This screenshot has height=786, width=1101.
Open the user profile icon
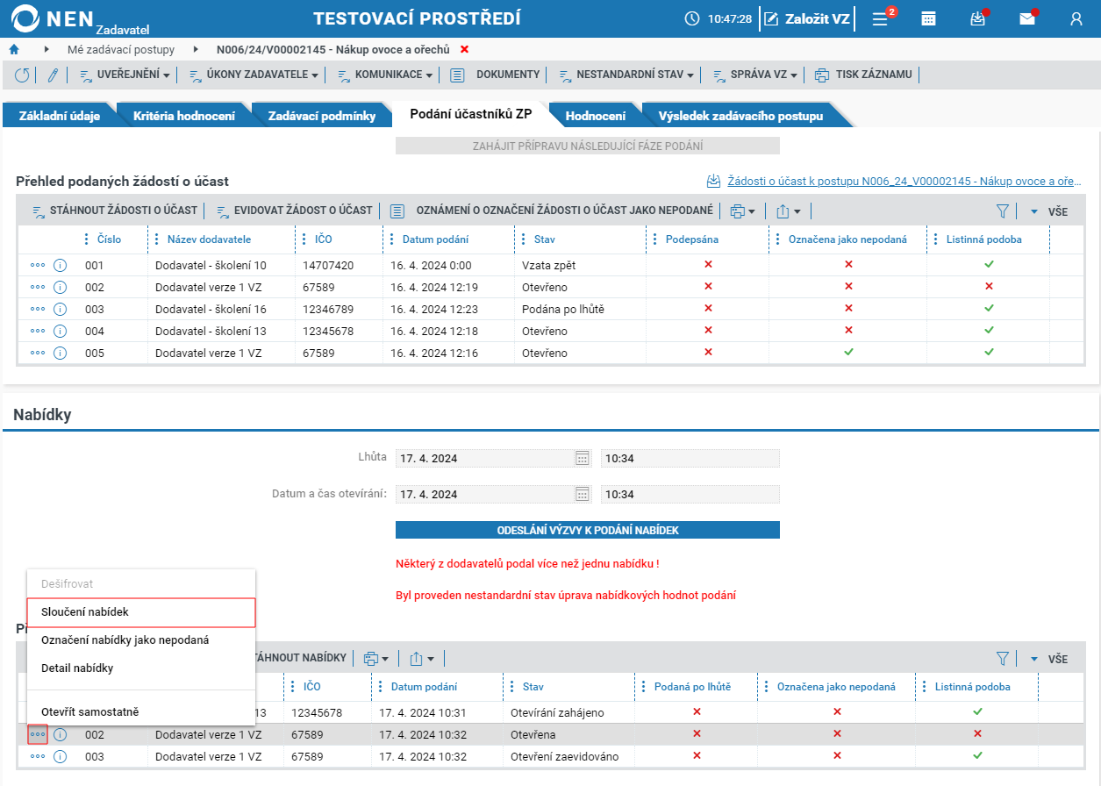click(1076, 18)
